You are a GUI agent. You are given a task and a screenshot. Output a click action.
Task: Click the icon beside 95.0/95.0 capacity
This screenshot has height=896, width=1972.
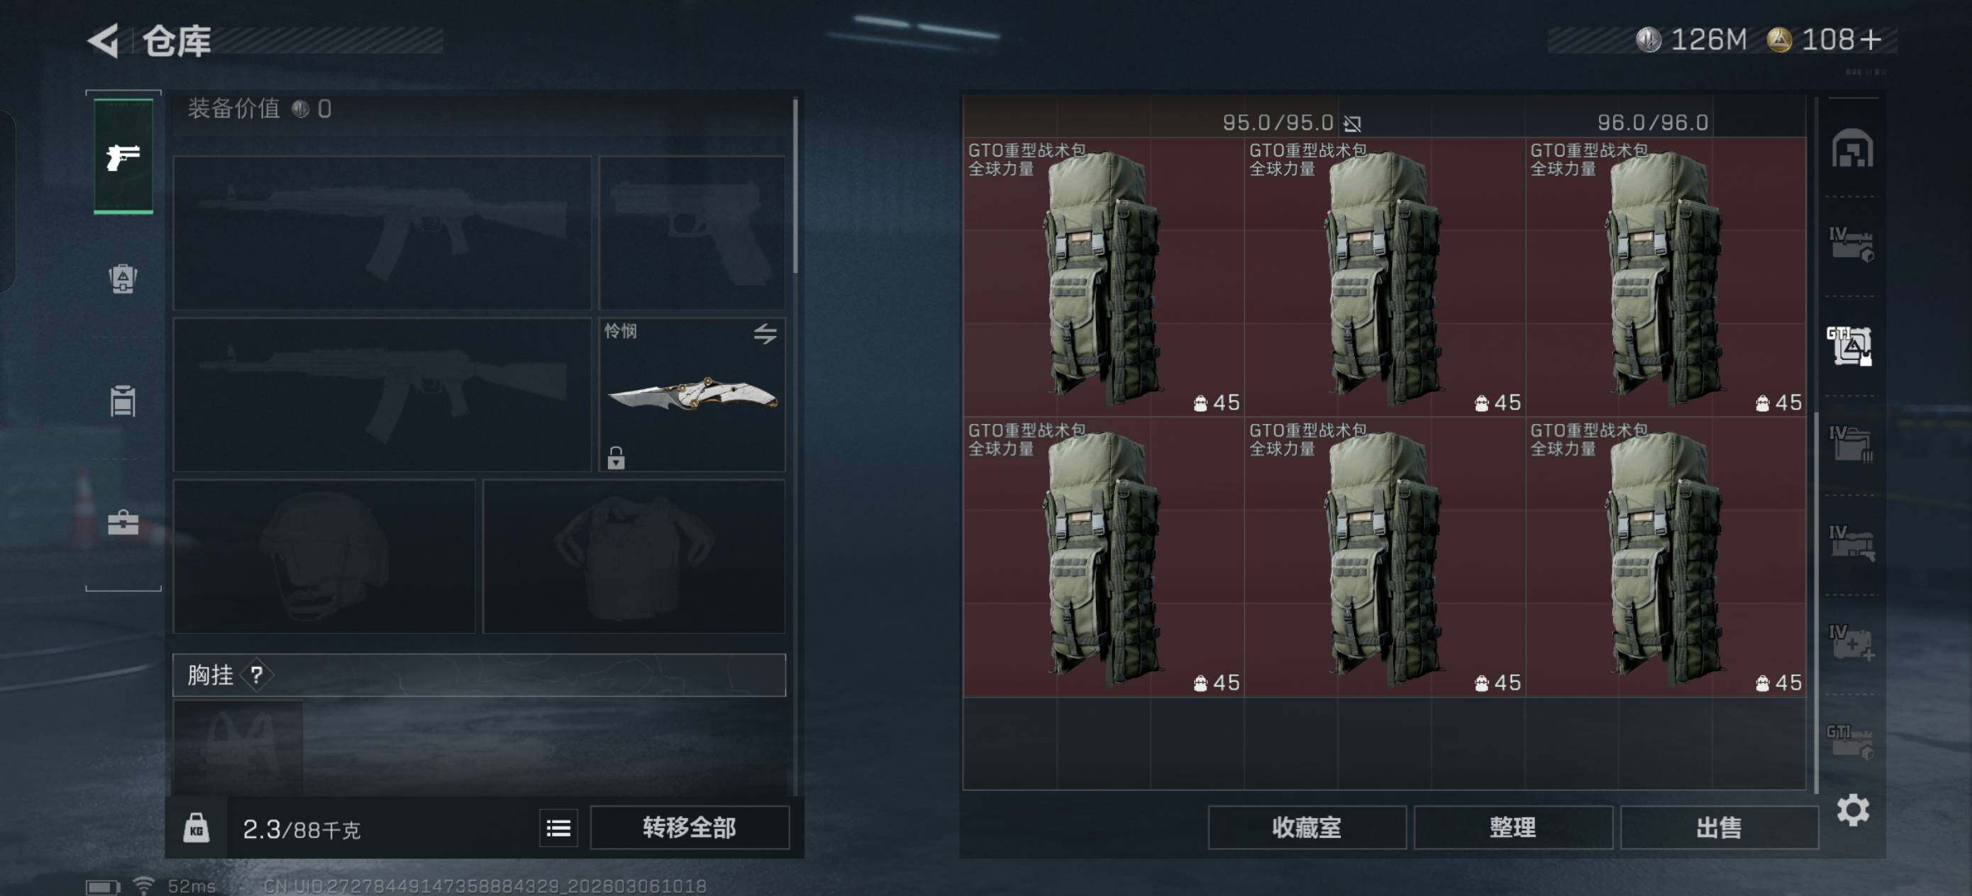1352,123
